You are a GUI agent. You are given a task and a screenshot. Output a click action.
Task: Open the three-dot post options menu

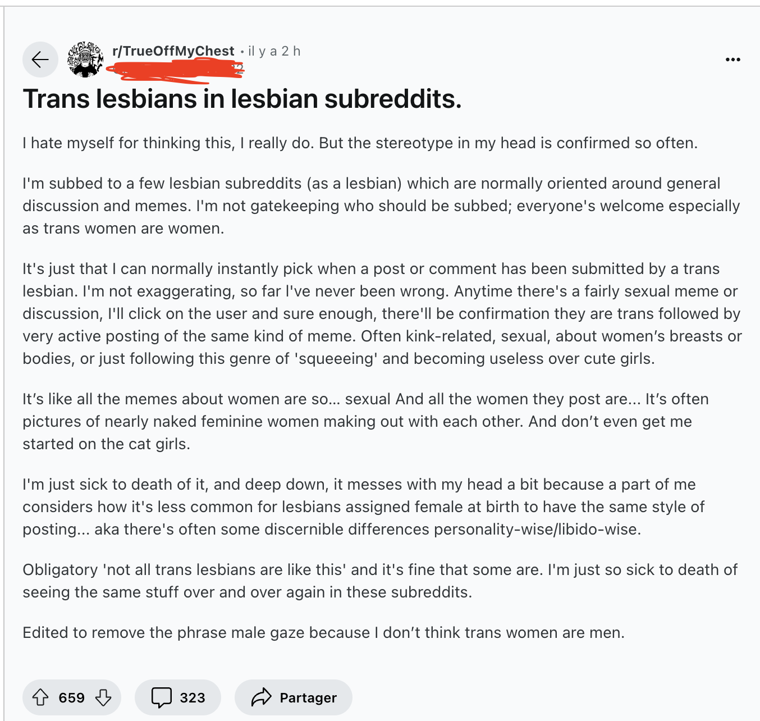732,60
